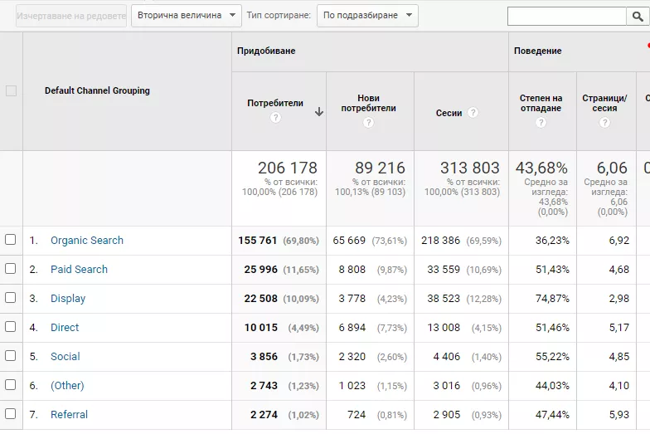Viewport: 650px width, 434px height.
Task: Open the Social channel link
Action: point(65,357)
